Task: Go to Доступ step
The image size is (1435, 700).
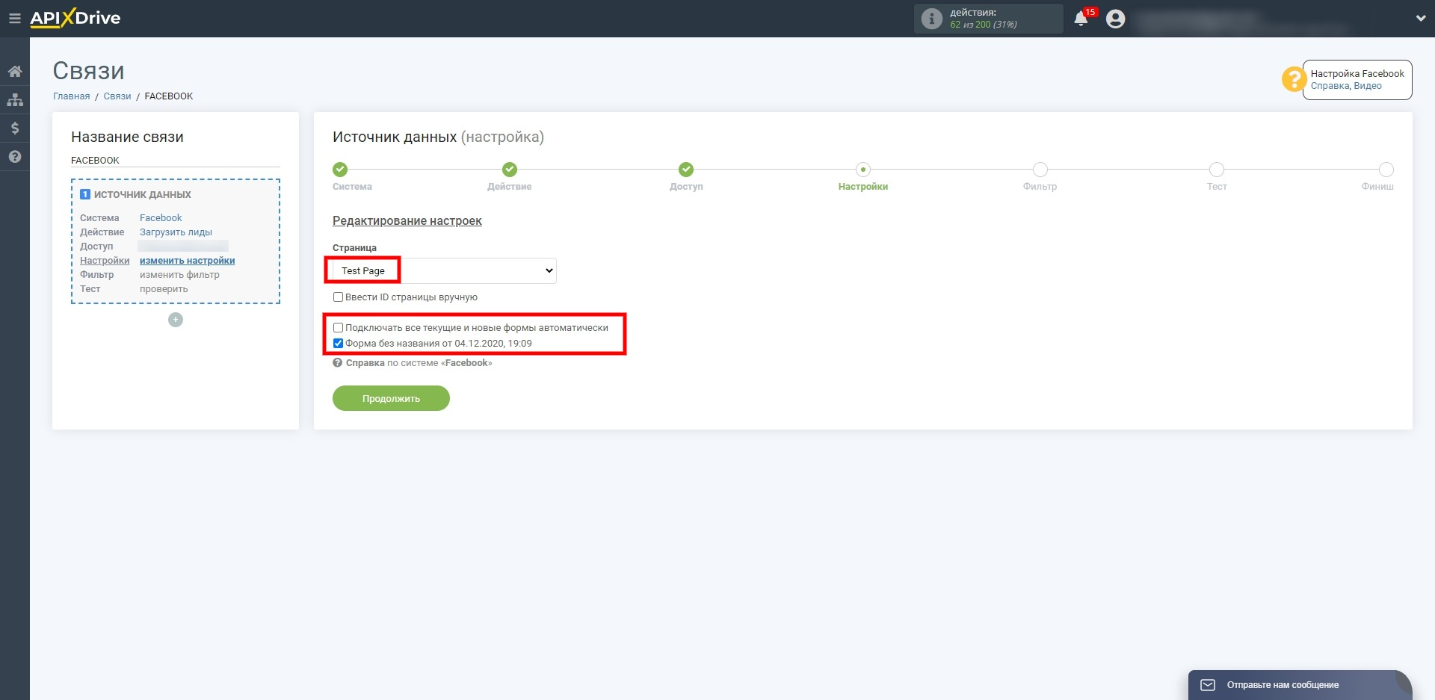Action: pyautogui.click(x=686, y=170)
